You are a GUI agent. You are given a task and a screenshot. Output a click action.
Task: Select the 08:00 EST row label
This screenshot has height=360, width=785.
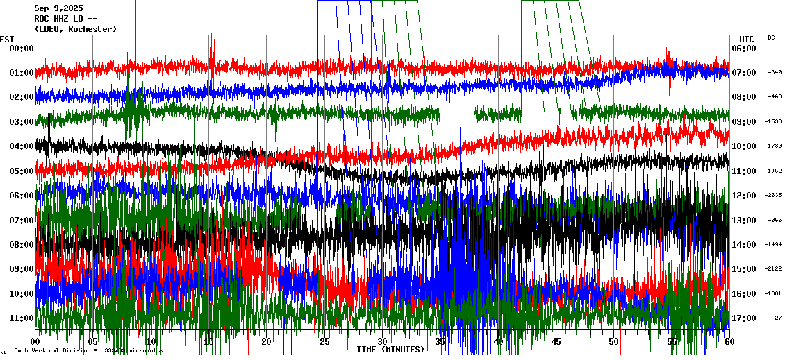pyautogui.click(x=21, y=245)
